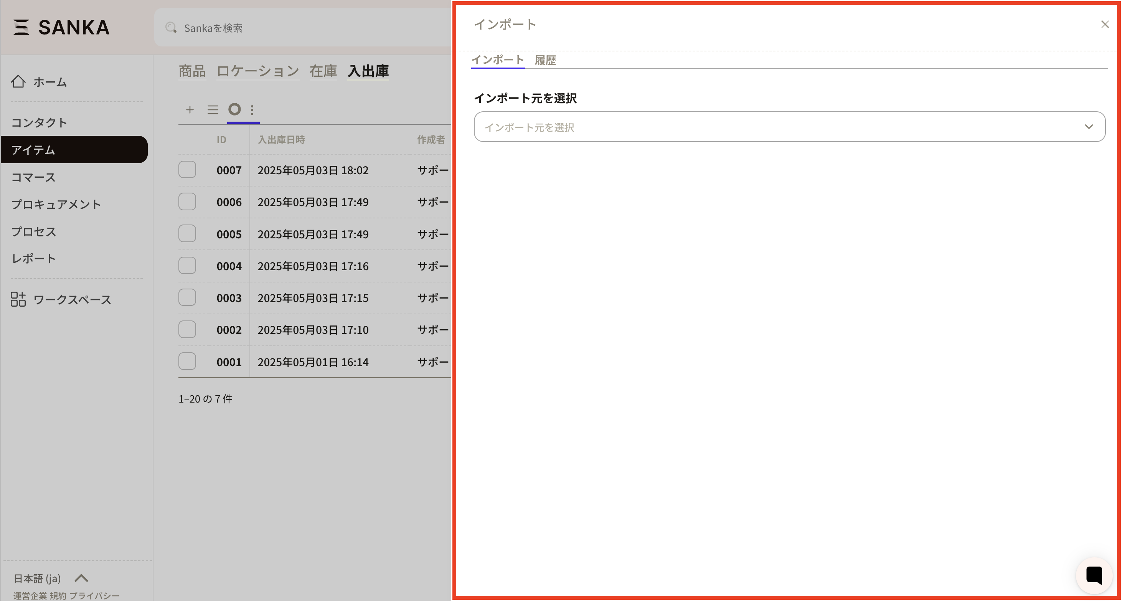Click the プライバシー footer link
1122x601 pixels.
point(94,595)
